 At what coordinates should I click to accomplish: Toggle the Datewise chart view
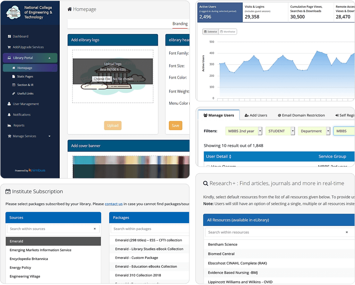pos(211,32)
